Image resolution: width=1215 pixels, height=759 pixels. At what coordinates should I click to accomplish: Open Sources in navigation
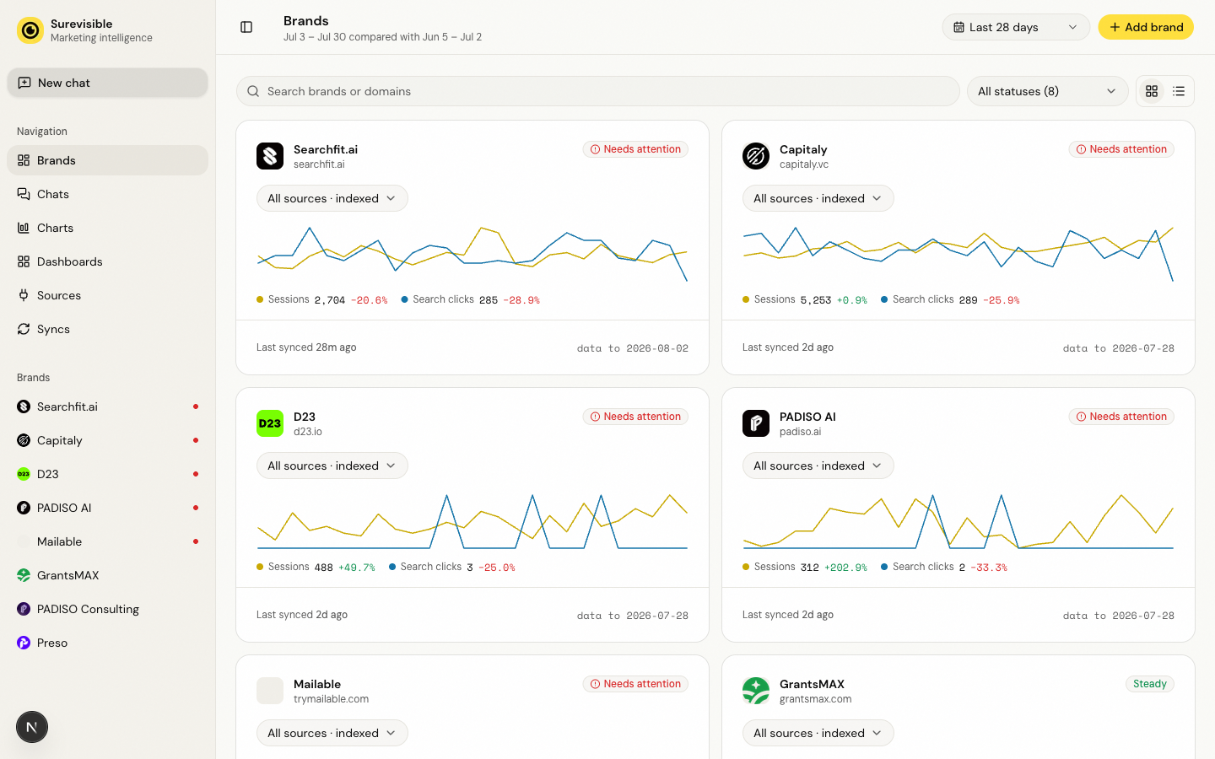coord(107,295)
